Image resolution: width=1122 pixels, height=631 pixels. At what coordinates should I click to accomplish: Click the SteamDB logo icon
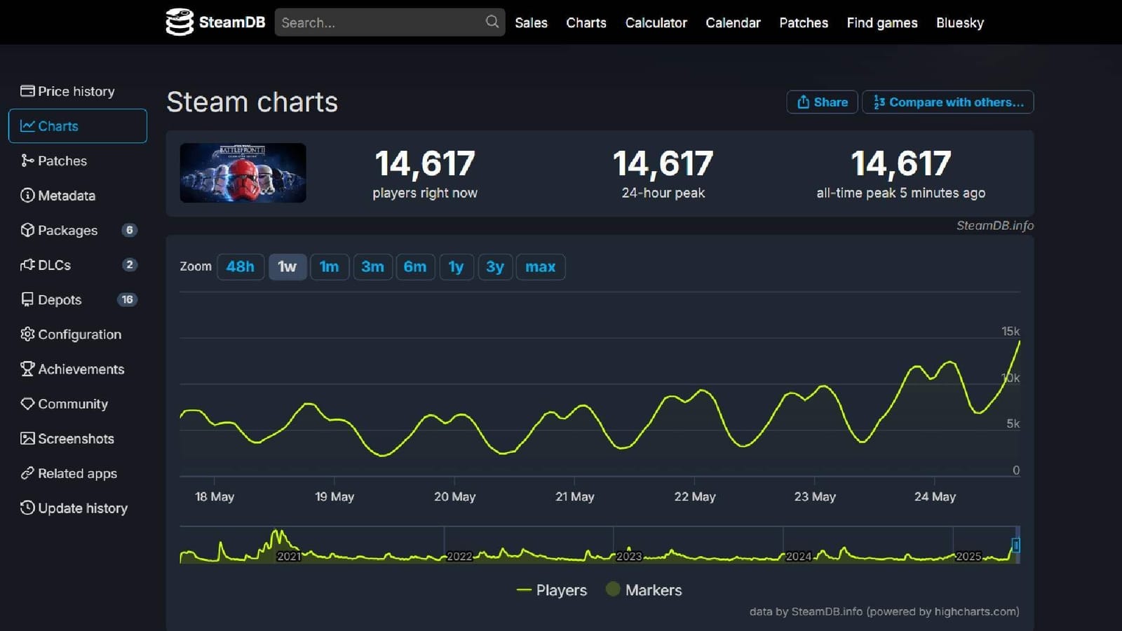point(180,22)
